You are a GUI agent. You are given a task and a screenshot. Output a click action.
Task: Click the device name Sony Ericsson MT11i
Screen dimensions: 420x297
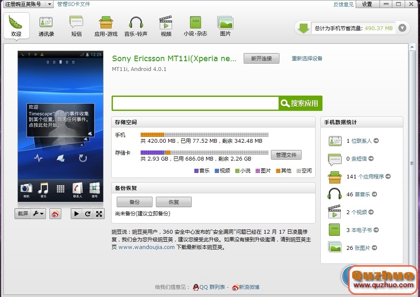(x=174, y=59)
